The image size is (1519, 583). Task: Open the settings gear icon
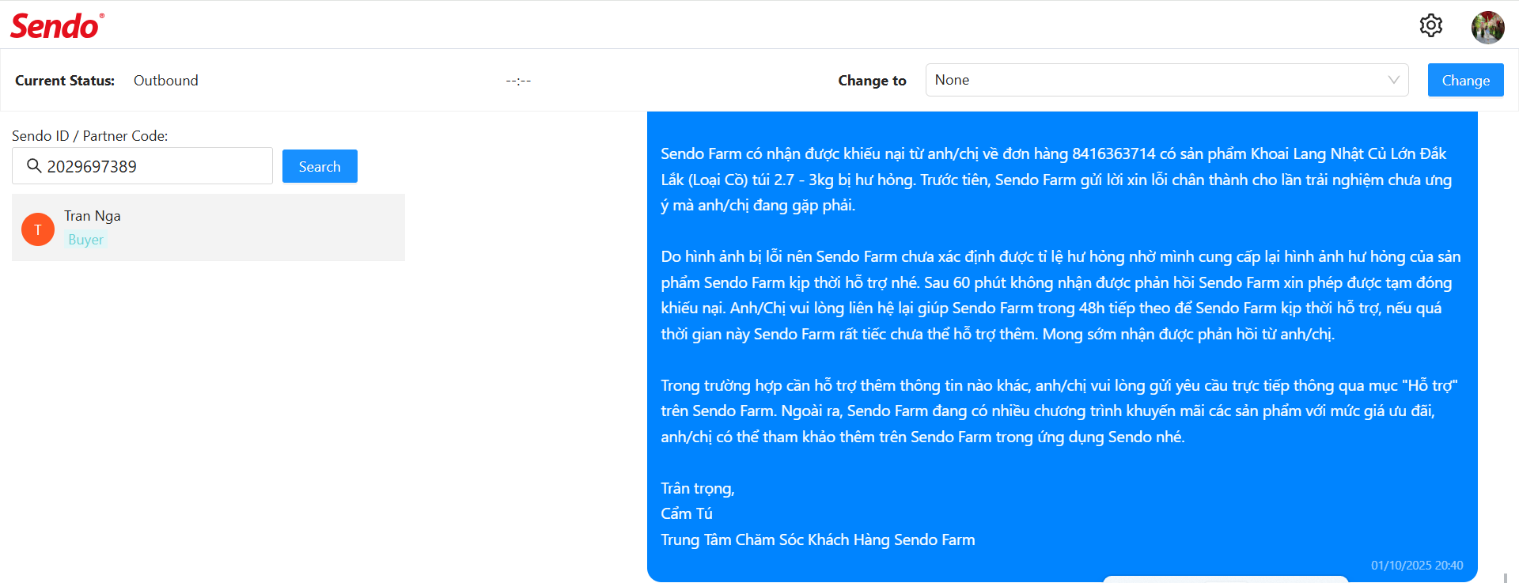[x=1430, y=25]
